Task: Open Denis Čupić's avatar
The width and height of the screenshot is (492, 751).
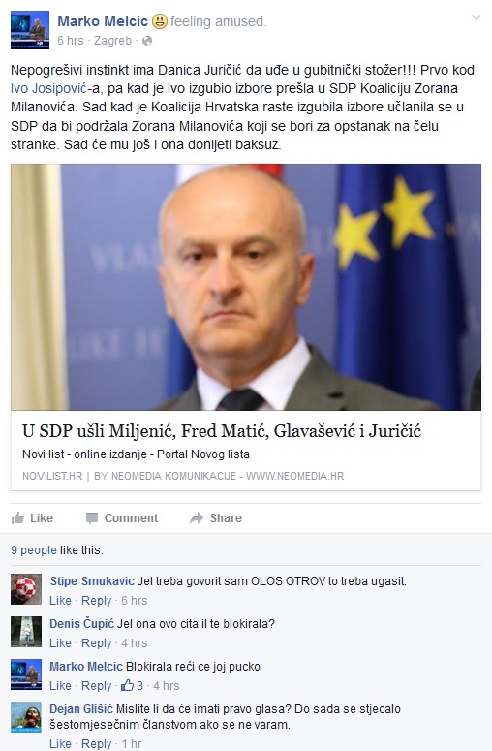Action: 26,632
